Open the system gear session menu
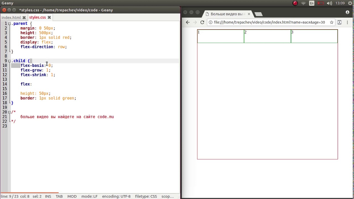Viewport: 354px width, 199px height. (x=350, y=3)
